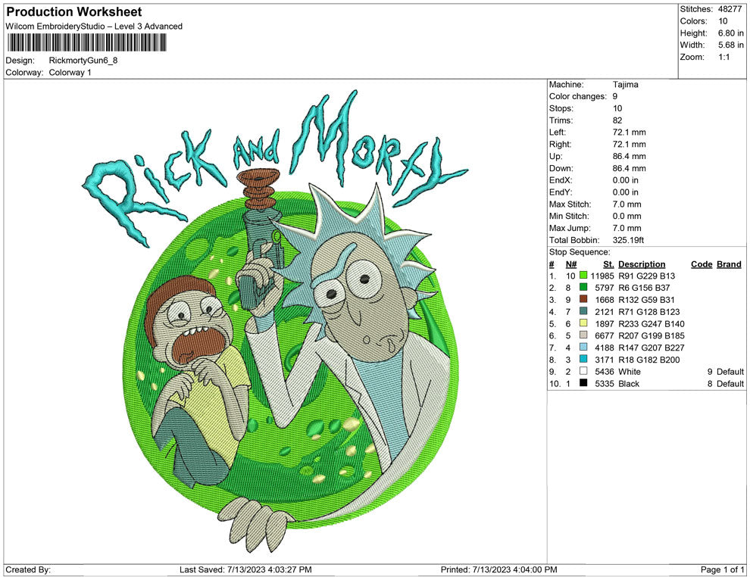
Task: Choose the White thread swatch
Action: (x=583, y=371)
